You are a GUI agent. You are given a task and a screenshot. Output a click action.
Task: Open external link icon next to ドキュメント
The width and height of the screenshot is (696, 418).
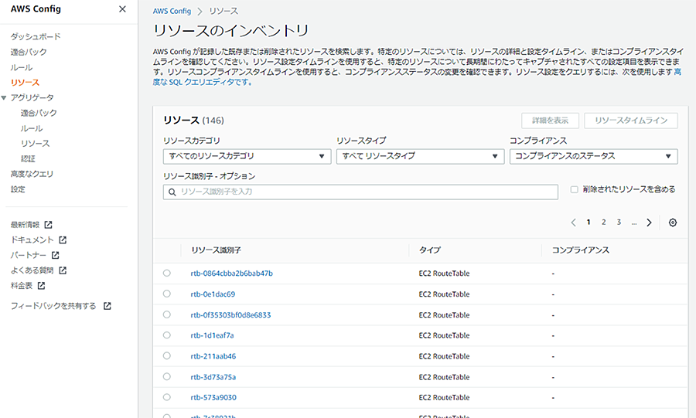click(x=63, y=240)
